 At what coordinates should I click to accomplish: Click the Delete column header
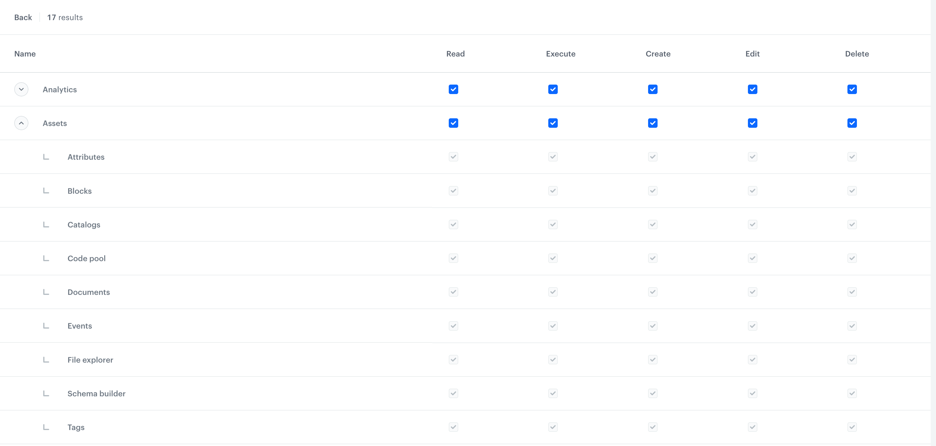(x=857, y=54)
